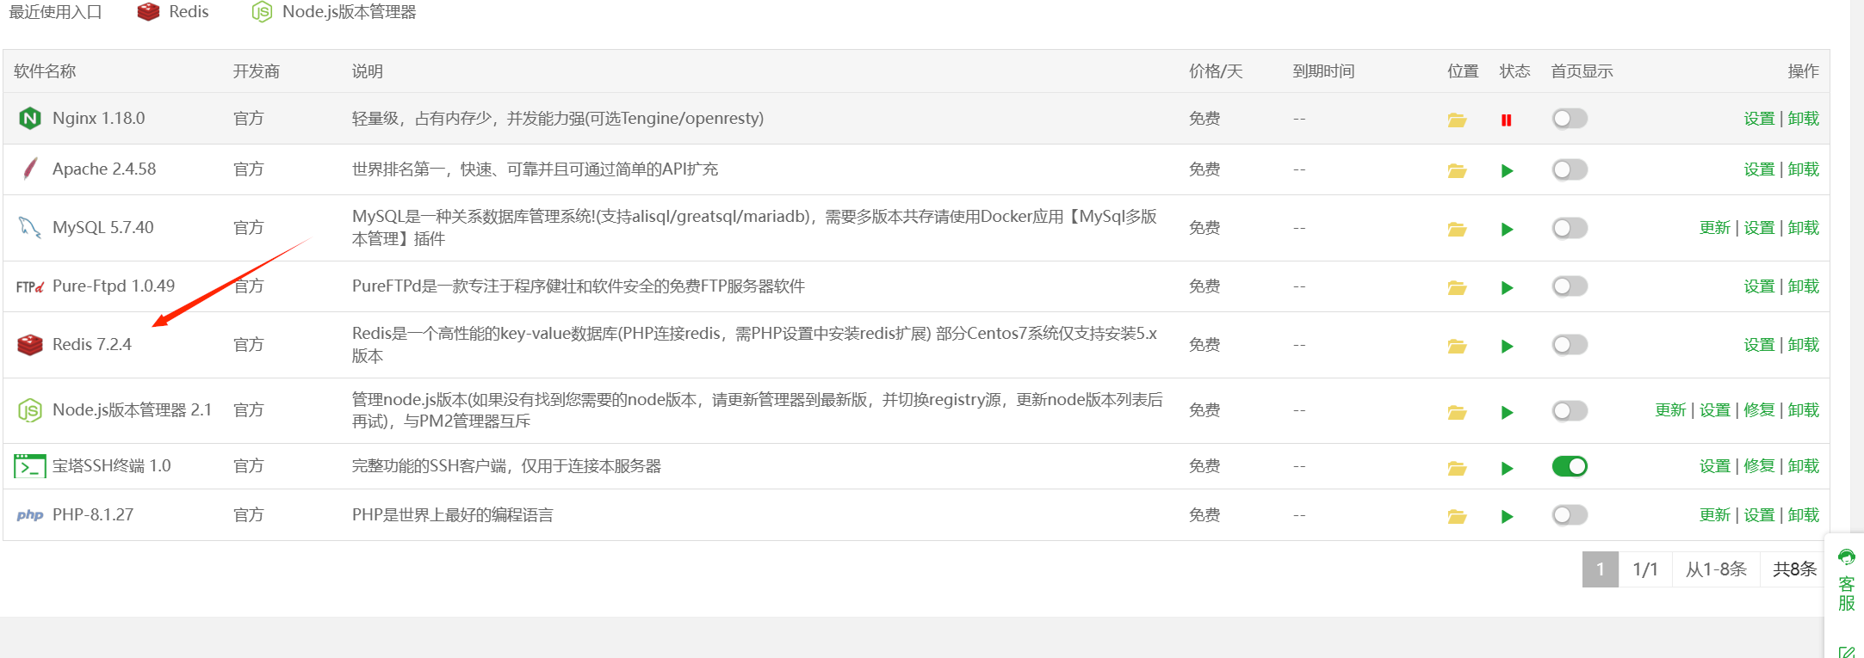Viewport: 1864px width, 658px height.
Task: Click 卸载 for PHP-8.1.27
Action: pos(1804,515)
